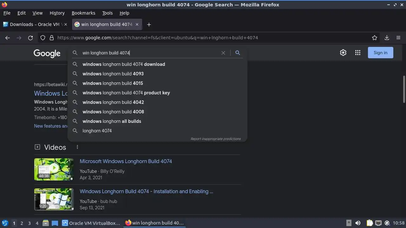The image size is (406, 228).
Task: Sign in to Google account
Action: point(380,53)
